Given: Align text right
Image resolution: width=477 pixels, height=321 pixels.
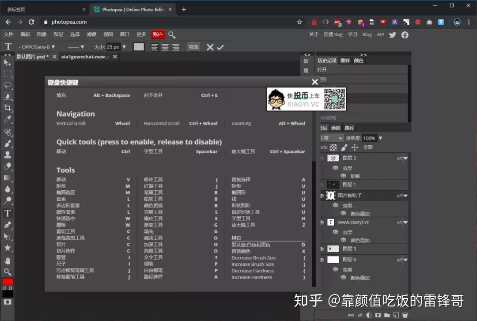Looking at the screenshot, I should (x=175, y=47).
